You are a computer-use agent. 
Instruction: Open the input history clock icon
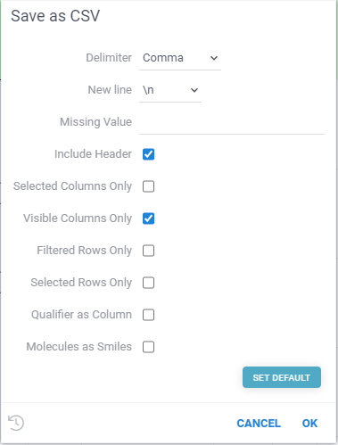tap(16, 423)
